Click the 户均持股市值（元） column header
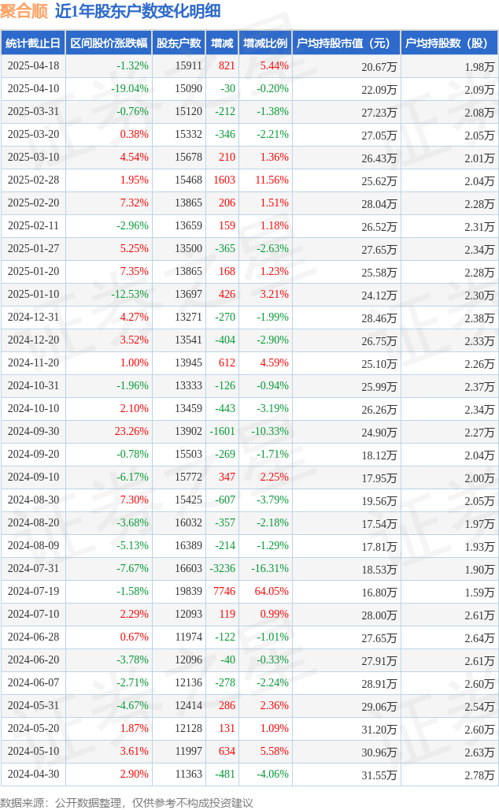The width and height of the screenshot is (499, 810). pos(346,43)
